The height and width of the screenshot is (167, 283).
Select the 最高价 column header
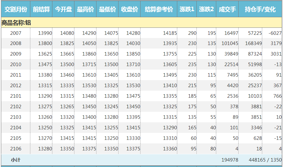pyautogui.click(x=85, y=10)
